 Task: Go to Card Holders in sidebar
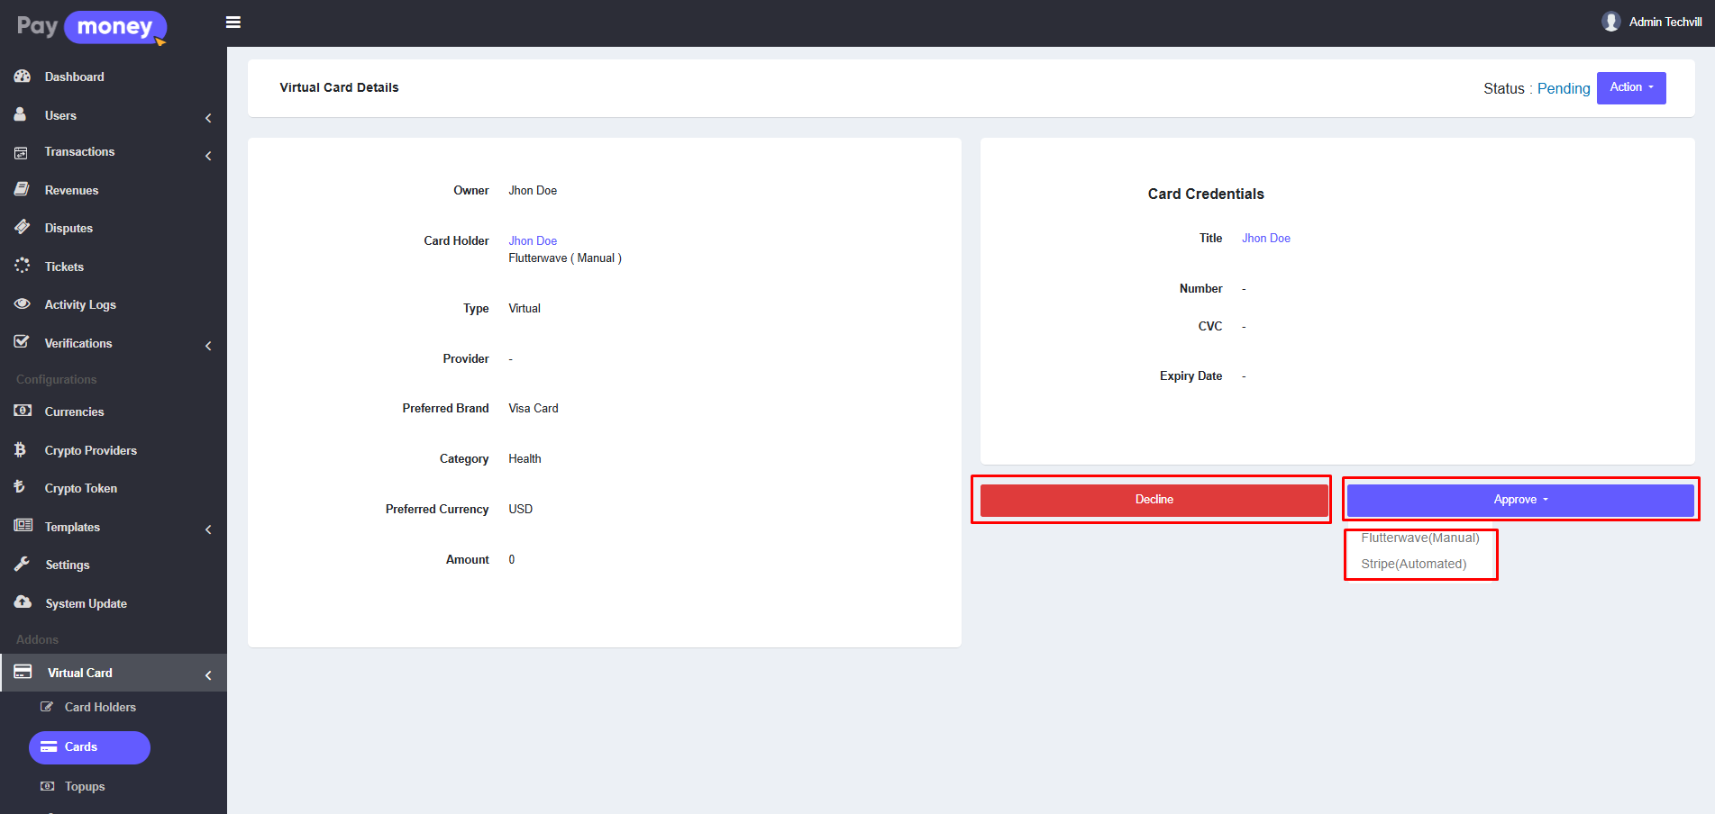pos(100,708)
